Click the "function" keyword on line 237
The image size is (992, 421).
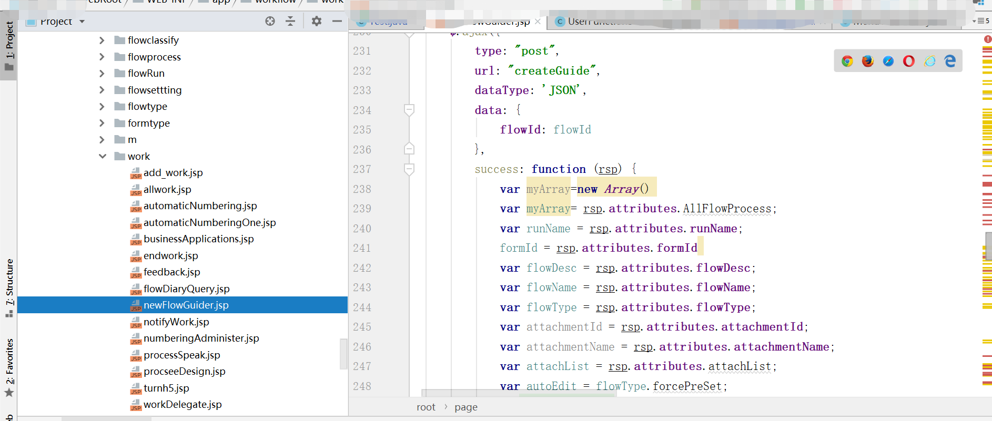[559, 169]
